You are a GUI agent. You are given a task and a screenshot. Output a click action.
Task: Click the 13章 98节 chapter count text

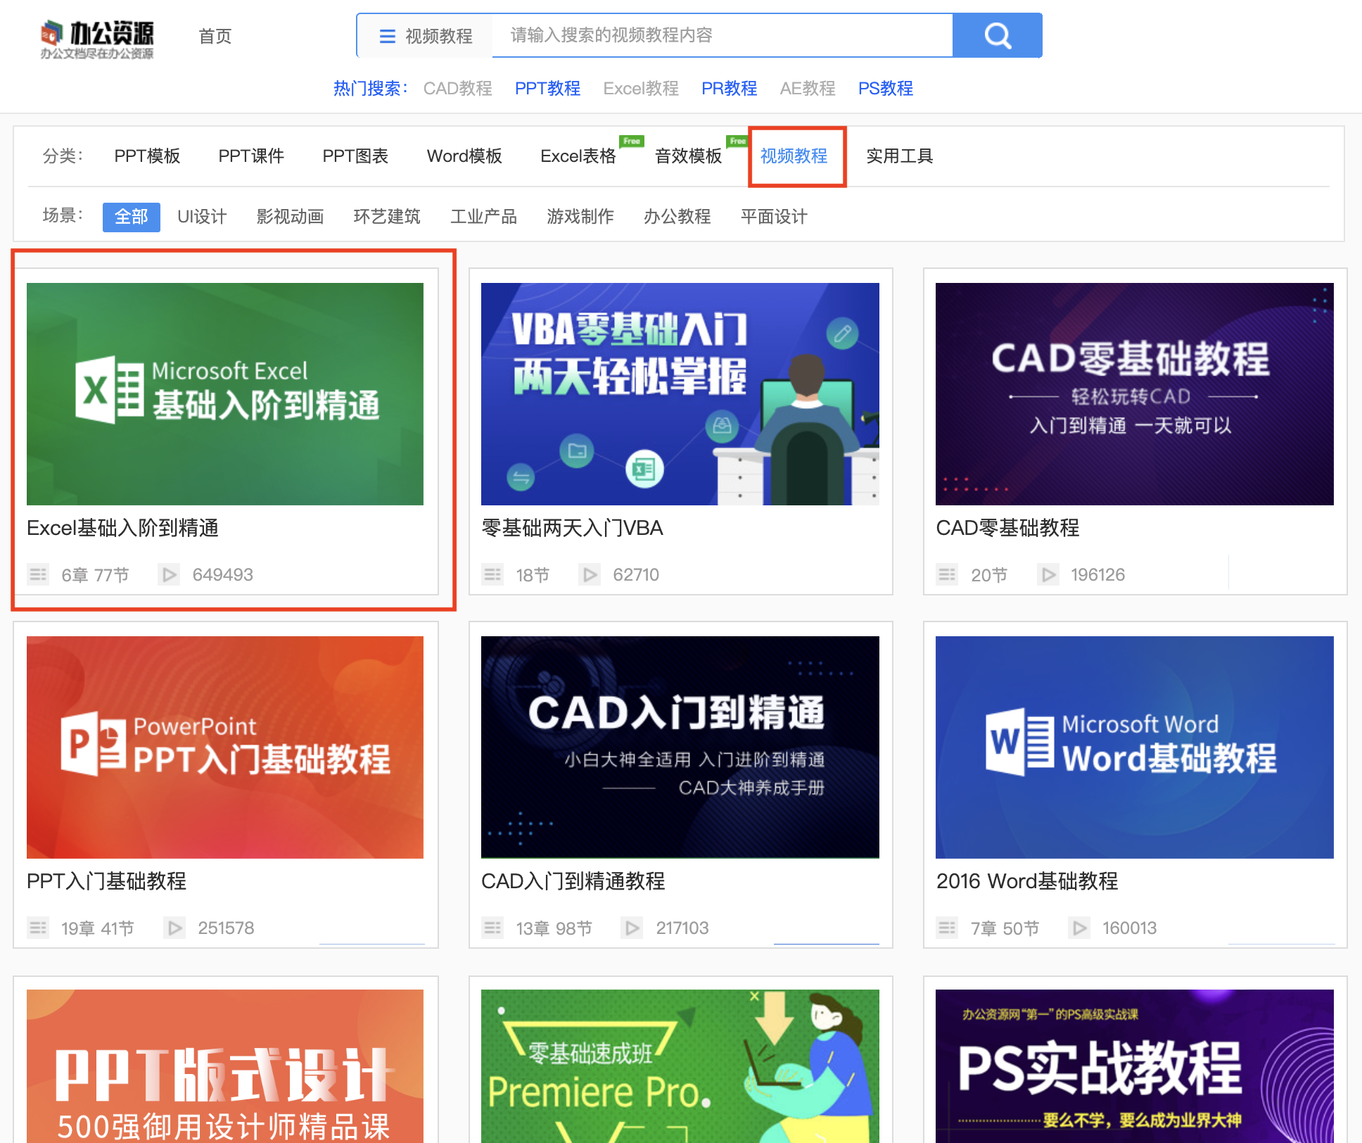(x=554, y=928)
